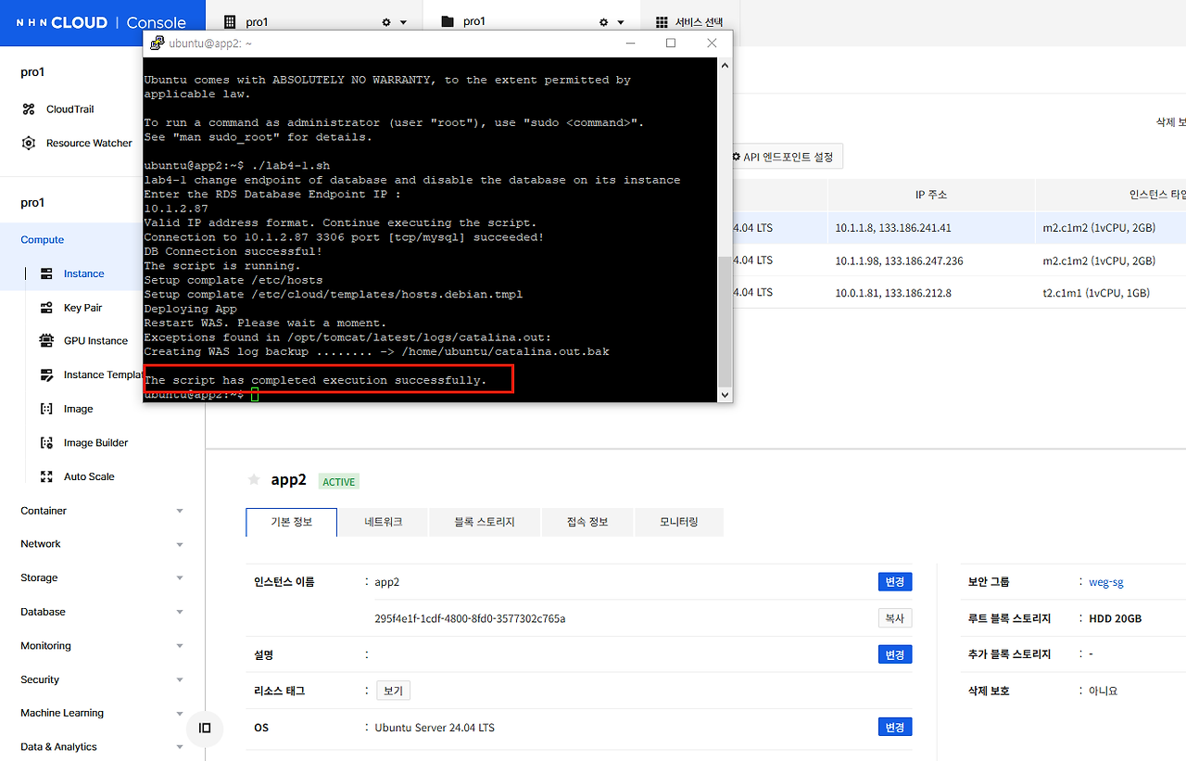Open the Image Builder page
The image size is (1186, 761).
coord(95,443)
